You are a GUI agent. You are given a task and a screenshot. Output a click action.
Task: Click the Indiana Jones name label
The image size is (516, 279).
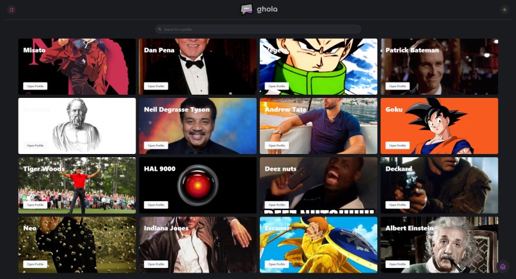[x=166, y=228]
